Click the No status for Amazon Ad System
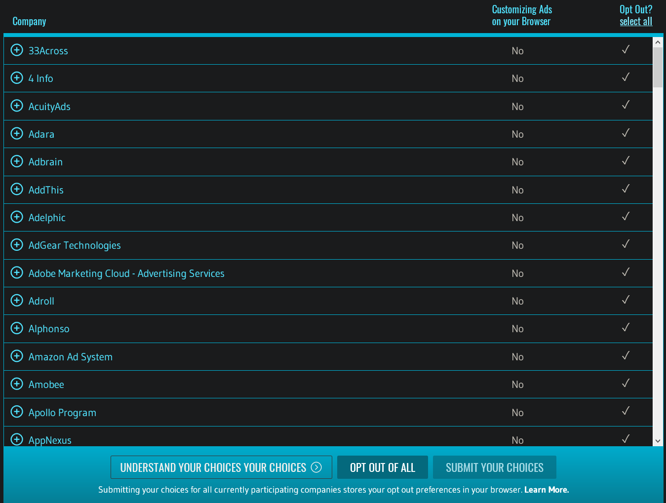The width and height of the screenshot is (666, 503). pos(517,357)
